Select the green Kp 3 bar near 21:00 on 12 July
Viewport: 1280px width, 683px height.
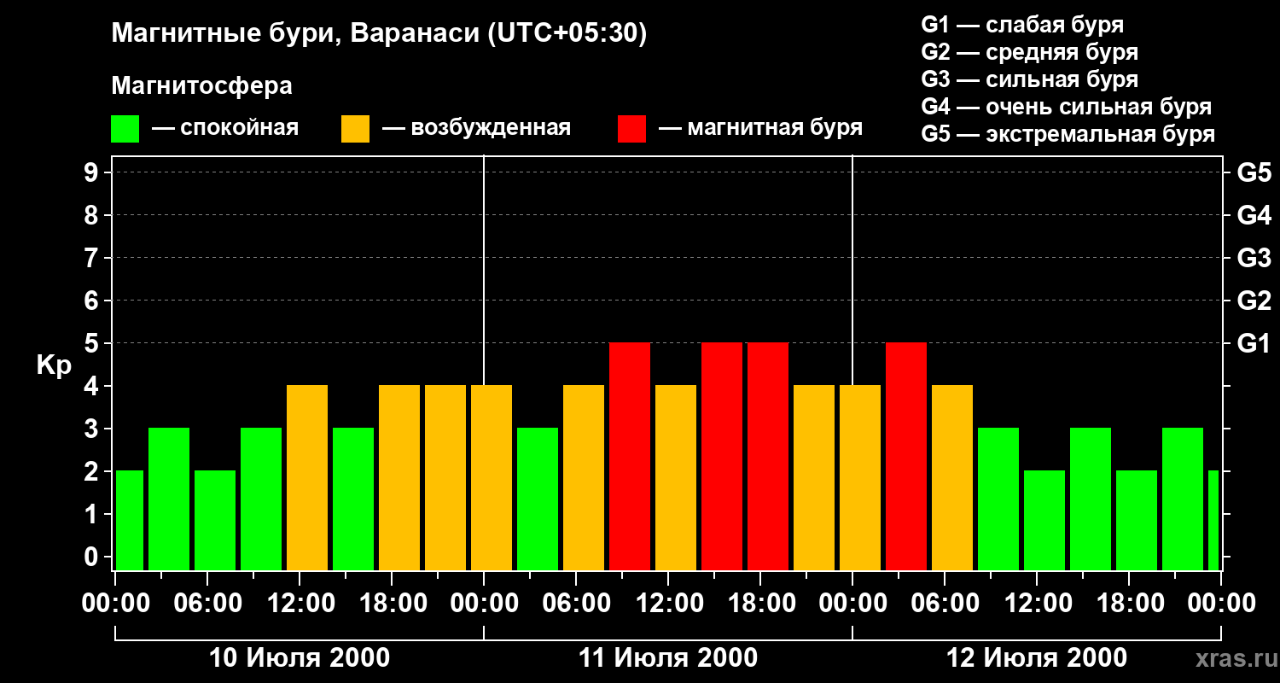point(1183,499)
